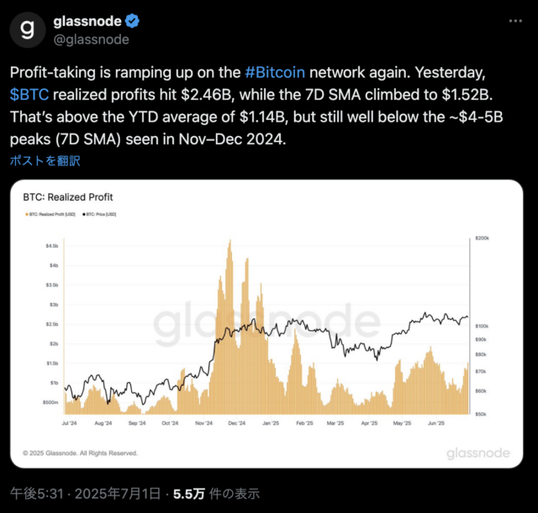Click the orange Realized Profit legend dot

pyautogui.click(x=26, y=215)
